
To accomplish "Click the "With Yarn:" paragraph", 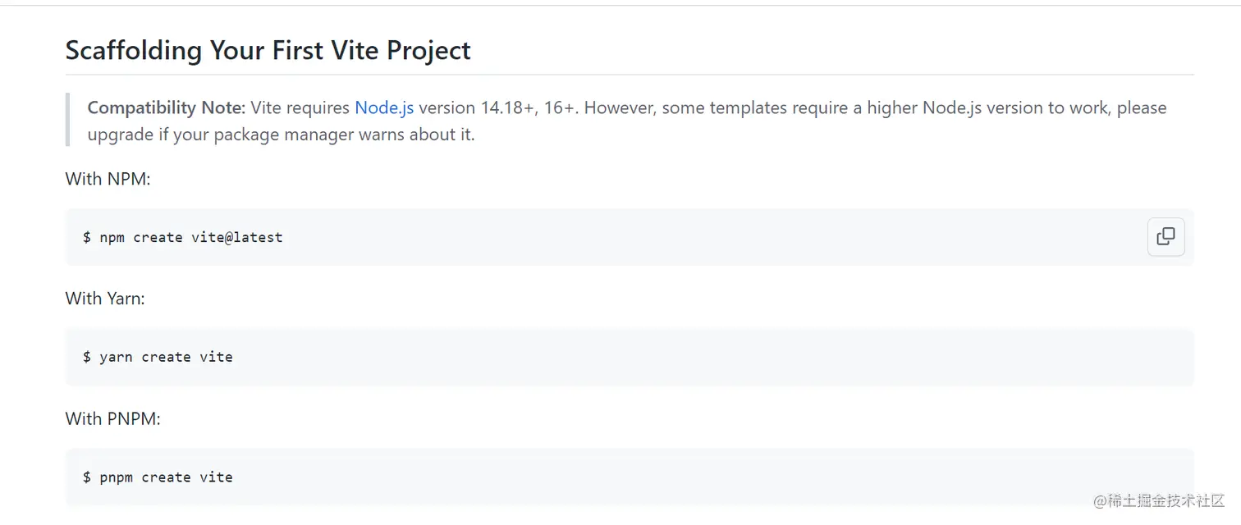I will [x=105, y=298].
